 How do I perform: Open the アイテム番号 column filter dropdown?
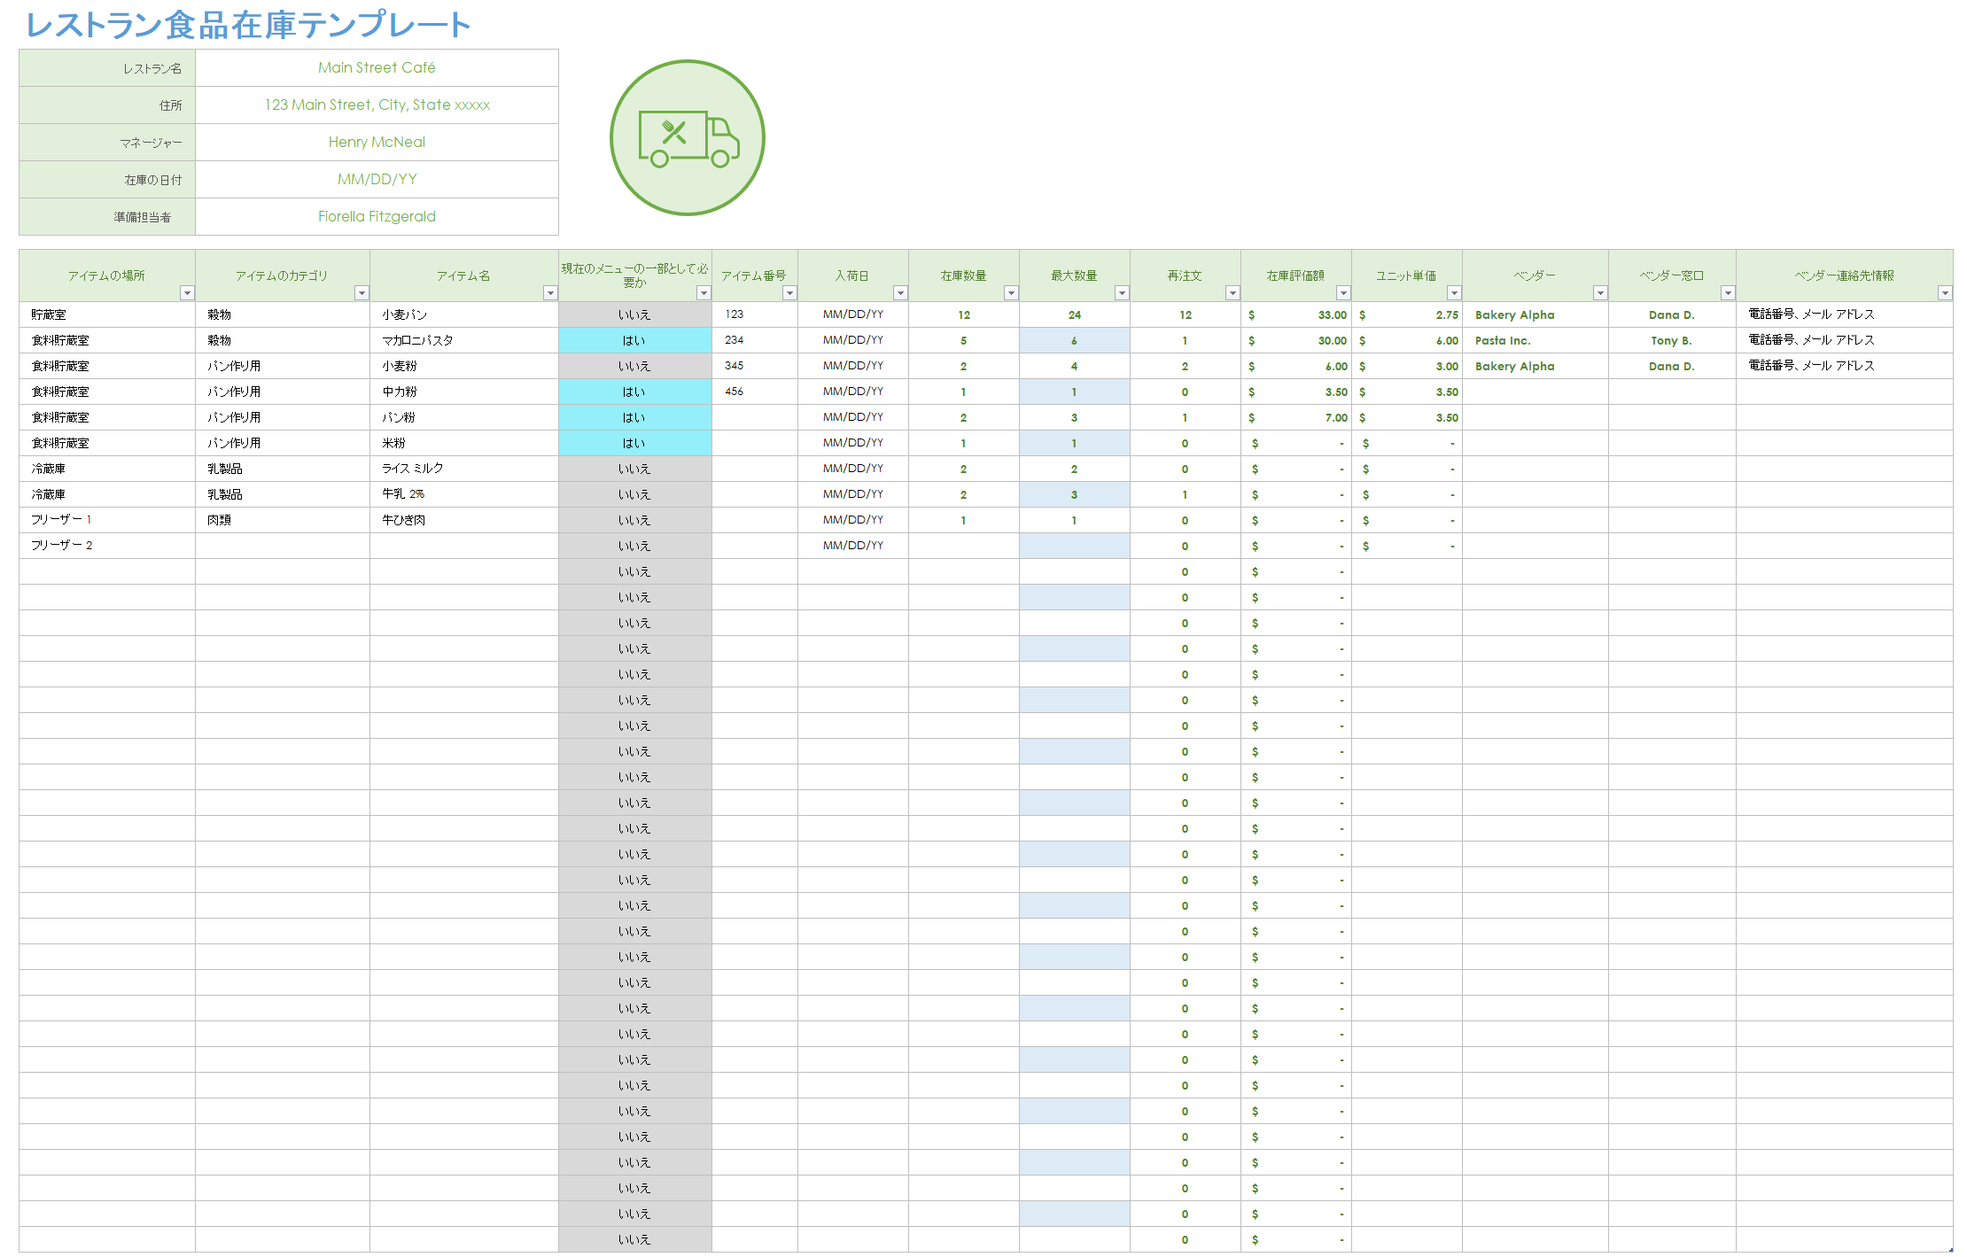click(789, 293)
